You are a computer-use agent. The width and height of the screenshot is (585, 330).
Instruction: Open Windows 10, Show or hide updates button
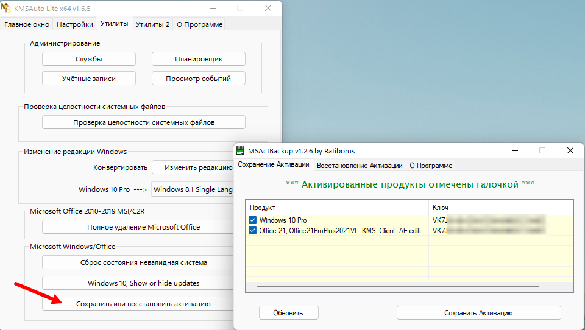[x=138, y=283]
